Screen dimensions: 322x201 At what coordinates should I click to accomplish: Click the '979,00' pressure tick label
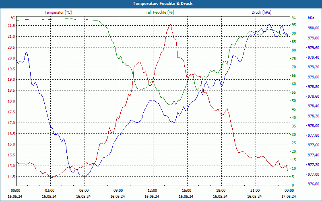pos(314,77)
